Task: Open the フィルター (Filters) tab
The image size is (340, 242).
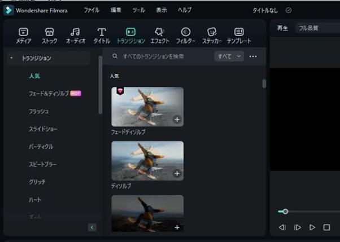Action: (186, 36)
